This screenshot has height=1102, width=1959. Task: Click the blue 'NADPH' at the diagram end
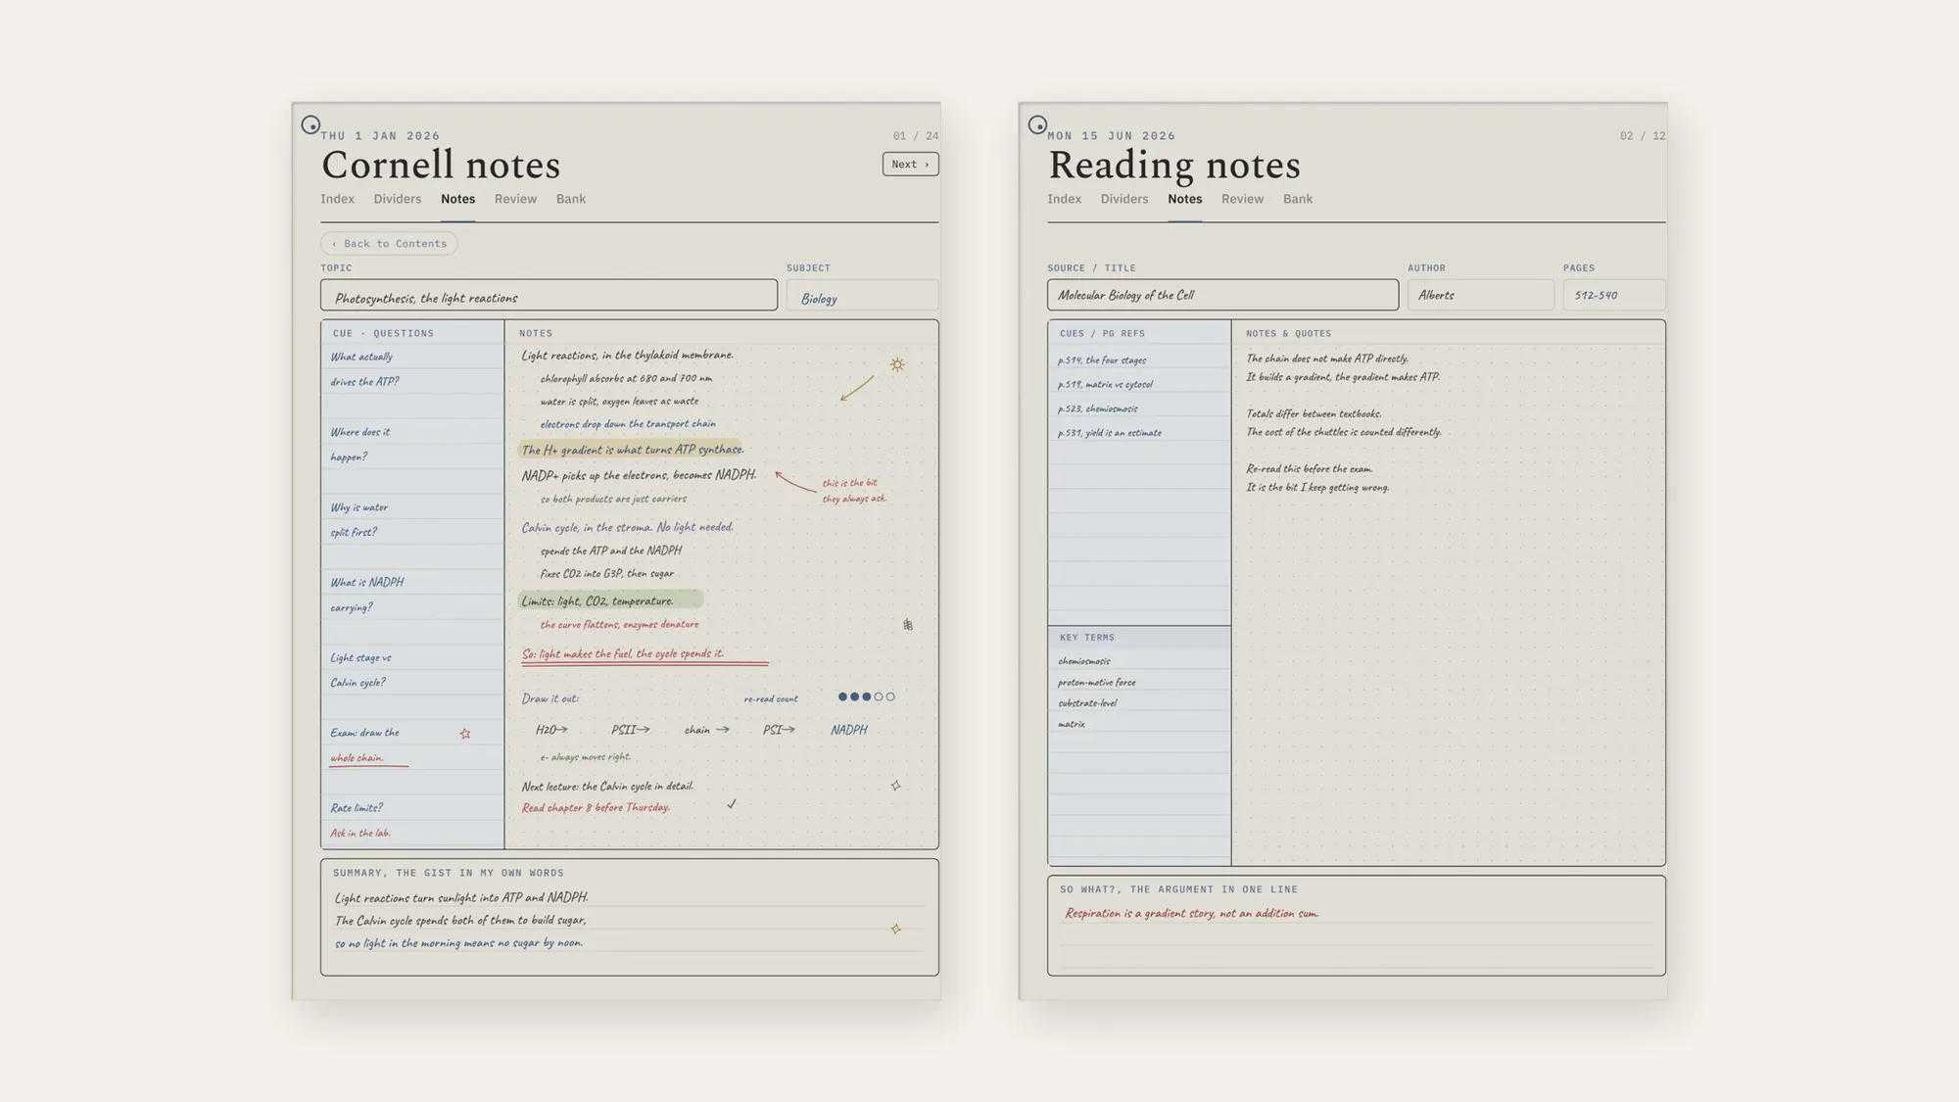tap(848, 730)
